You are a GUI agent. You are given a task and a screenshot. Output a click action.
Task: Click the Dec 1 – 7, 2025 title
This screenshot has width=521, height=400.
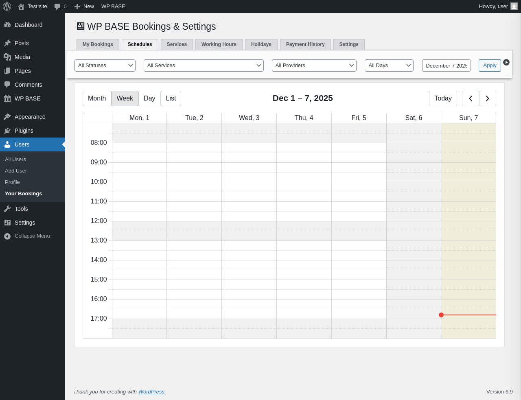(x=303, y=98)
